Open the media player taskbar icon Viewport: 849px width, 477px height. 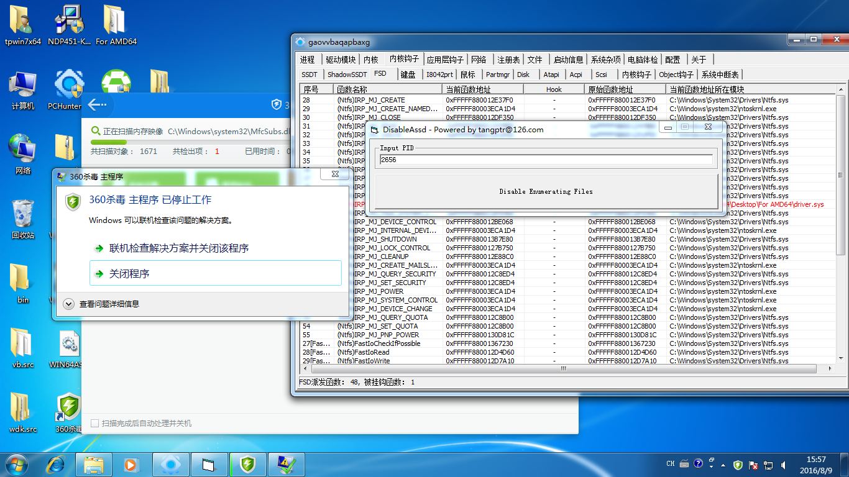(x=131, y=465)
